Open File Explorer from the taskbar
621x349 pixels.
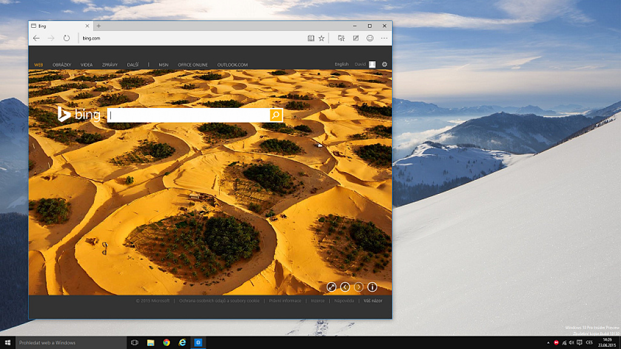coord(150,343)
